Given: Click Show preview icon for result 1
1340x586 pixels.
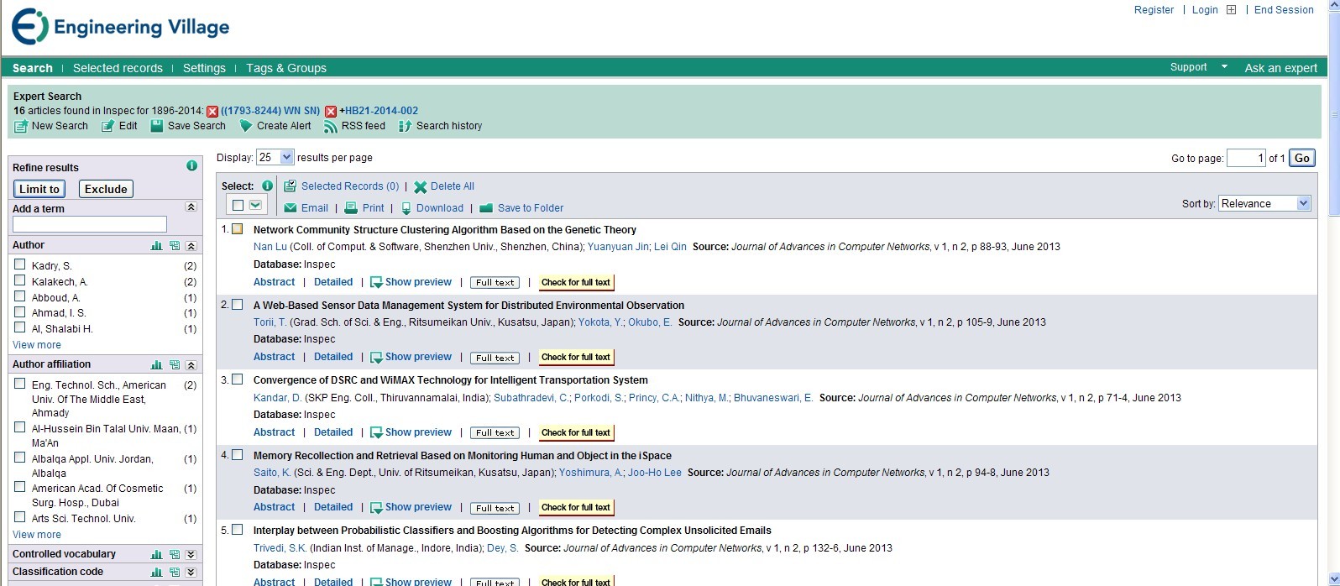Looking at the screenshot, I should pyautogui.click(x=377, y=283).
